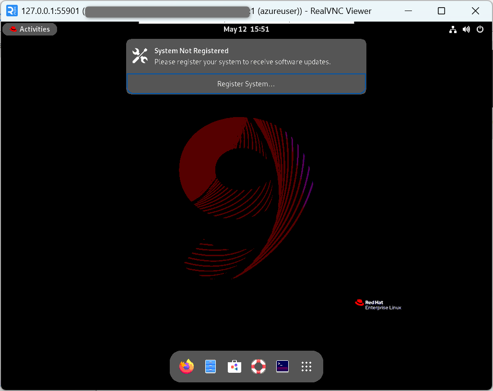Minimize the RealVNC Viewer window
This screenshot has width=493, height=391.
pos(409,11)
